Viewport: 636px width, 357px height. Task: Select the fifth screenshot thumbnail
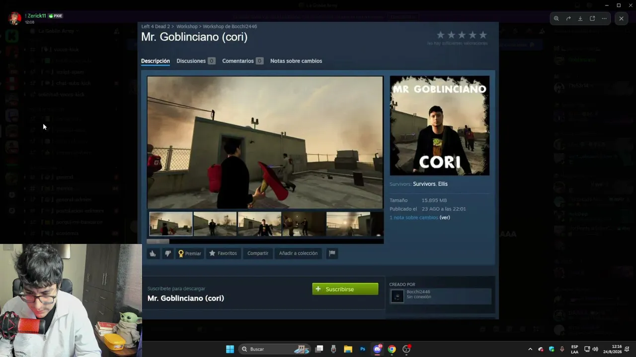click(x=348, y=224)
